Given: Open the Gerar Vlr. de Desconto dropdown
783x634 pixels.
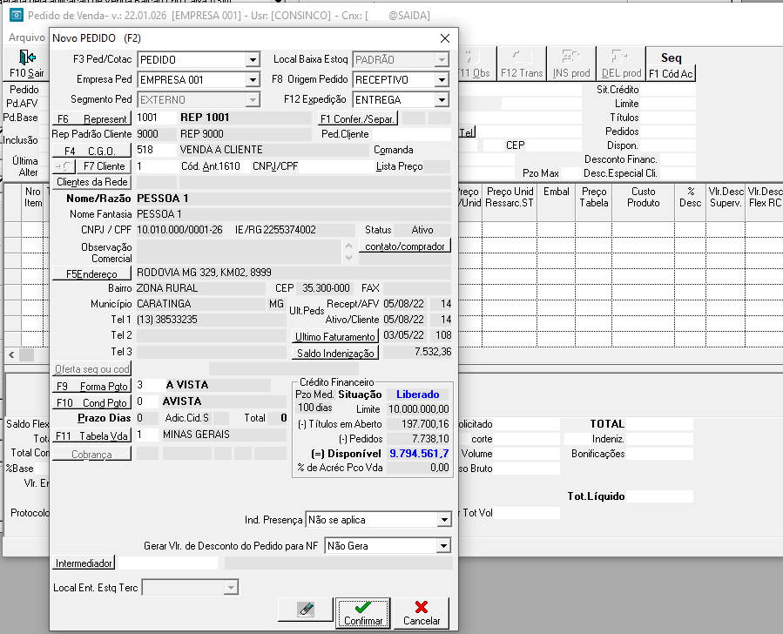Looking at the screenshot, I should 443,546.
